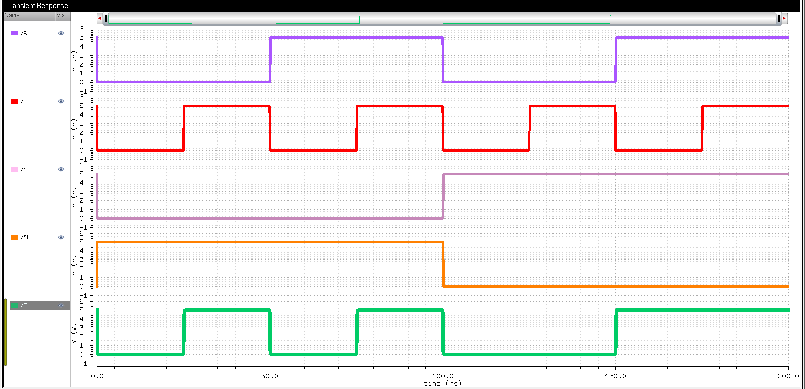The width and height of the screenshot is (805, 389).
Task: Click the red color swatch of /B
Action: tap(15, 101)
